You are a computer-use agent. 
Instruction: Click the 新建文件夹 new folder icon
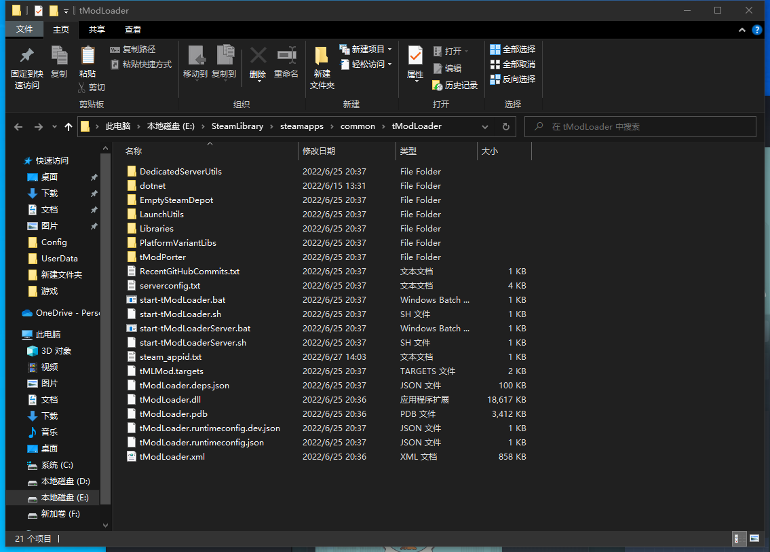point(322,56)
